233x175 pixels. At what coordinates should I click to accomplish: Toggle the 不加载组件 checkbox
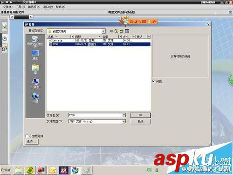(27, 136)
